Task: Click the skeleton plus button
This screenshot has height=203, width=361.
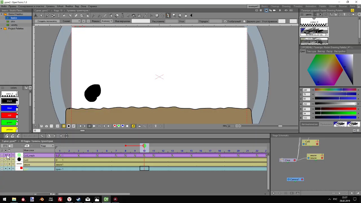Action: click(83, 21)
